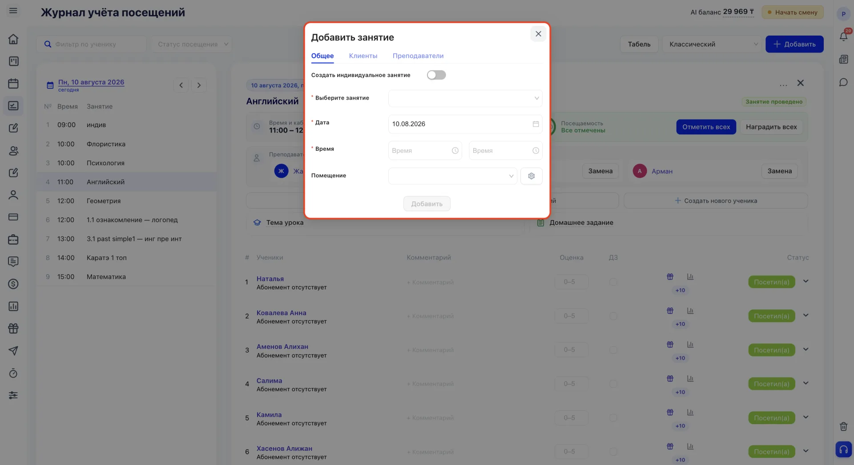This screenshot has width=854, height=465.
Task: Click the first Время start time field
Action: coord(425,151)
